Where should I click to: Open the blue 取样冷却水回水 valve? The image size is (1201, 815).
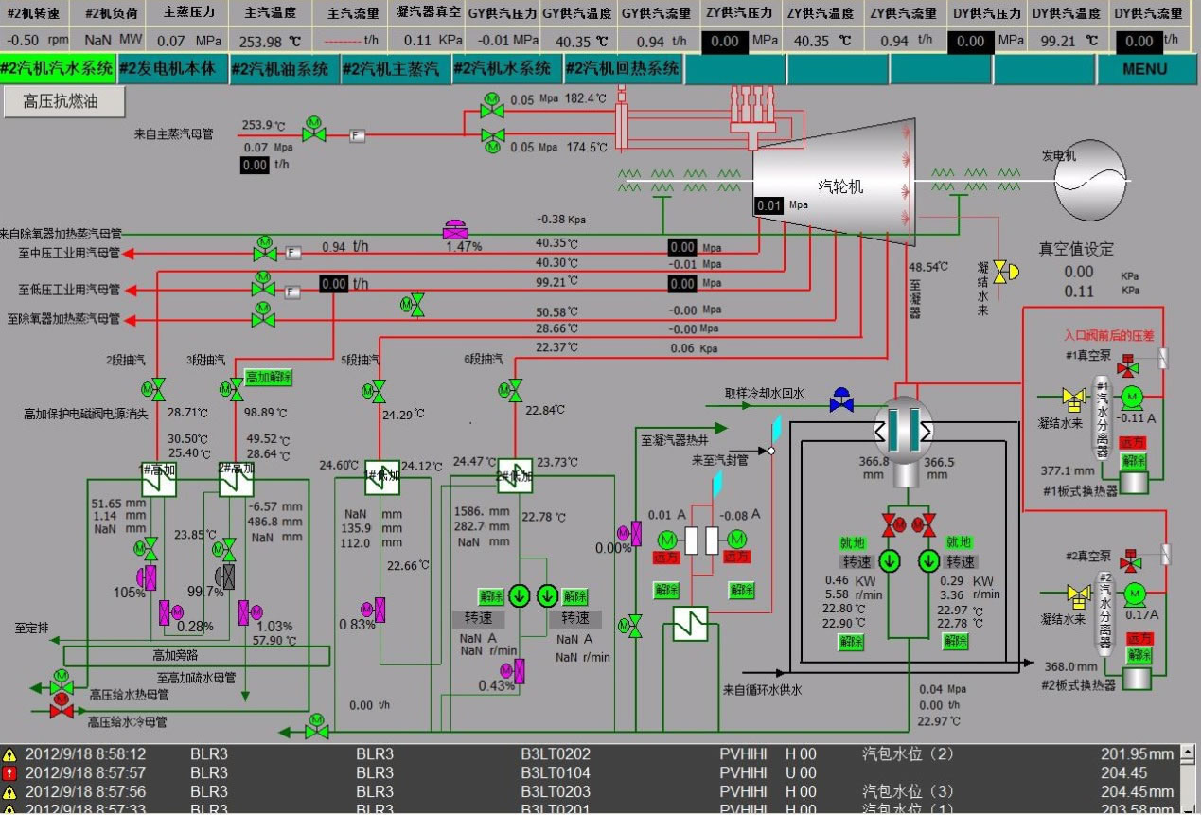[x=840, y=401]
